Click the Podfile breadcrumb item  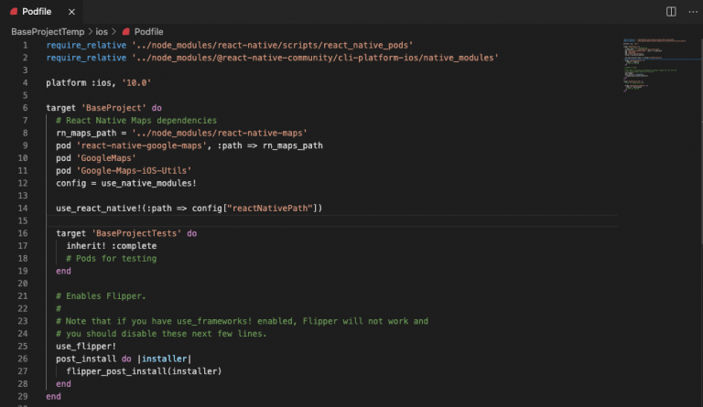pos(149,32)
